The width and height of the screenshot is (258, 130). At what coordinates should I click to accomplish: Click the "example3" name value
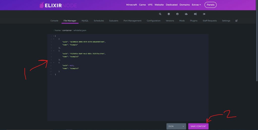pos(74,69)
